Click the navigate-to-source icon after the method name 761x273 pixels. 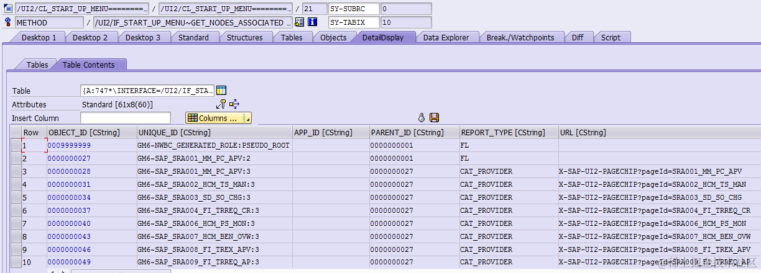click(299, 22)
